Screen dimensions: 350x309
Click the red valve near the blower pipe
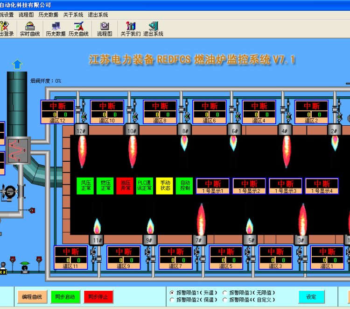[x=32, y=210]
